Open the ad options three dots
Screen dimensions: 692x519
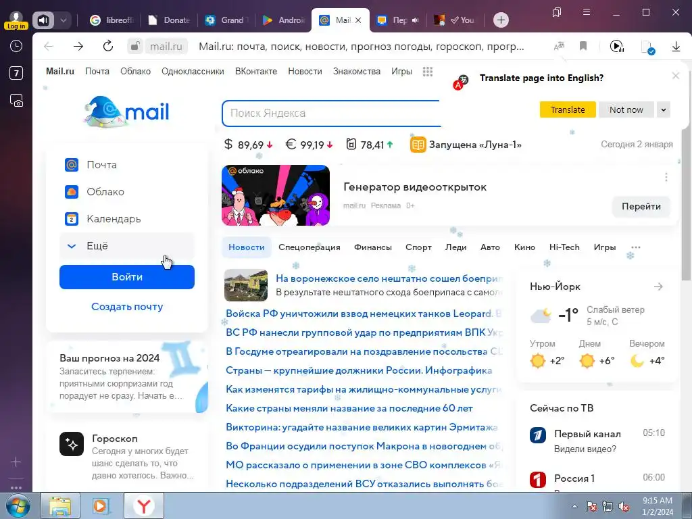(x=666, y=178)
